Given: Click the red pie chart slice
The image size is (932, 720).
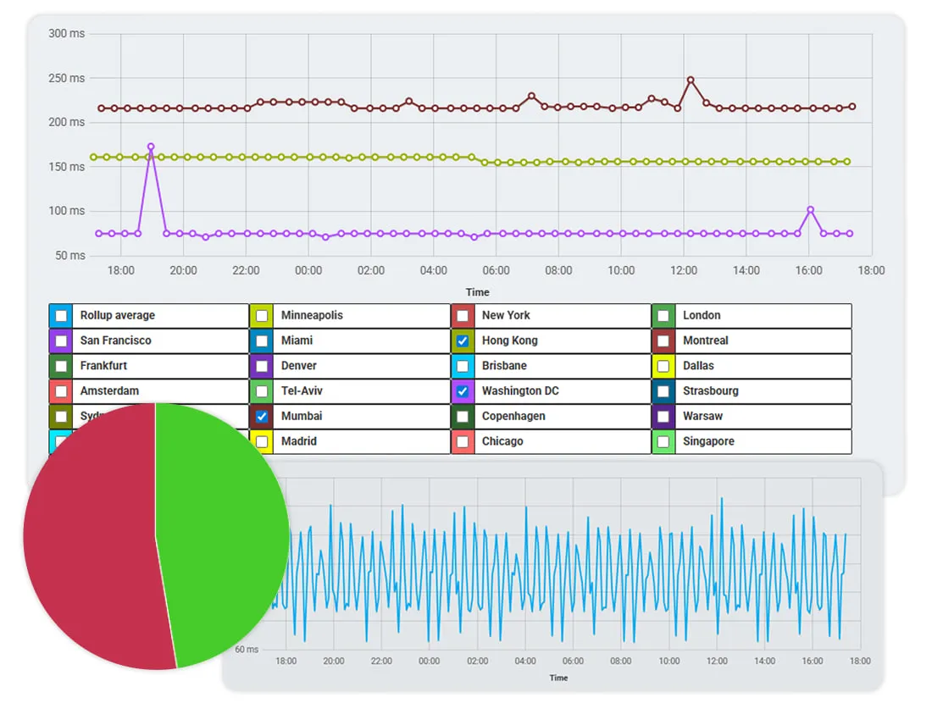Looking at the screenshot, I should (x=93, y=542).
